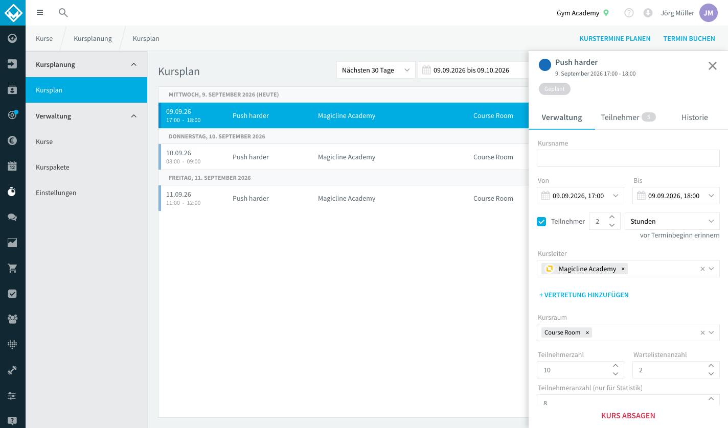Remove the Magicline Academy tag from Kursleiter
The image size is (728, 428).
click(x=623, y=269)
